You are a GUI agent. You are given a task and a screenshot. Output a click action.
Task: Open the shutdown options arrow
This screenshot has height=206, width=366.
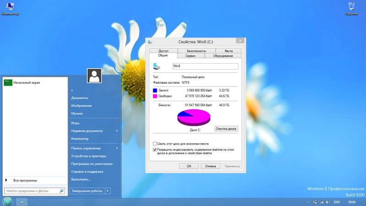pyautogui.click(x=108, y=191)
